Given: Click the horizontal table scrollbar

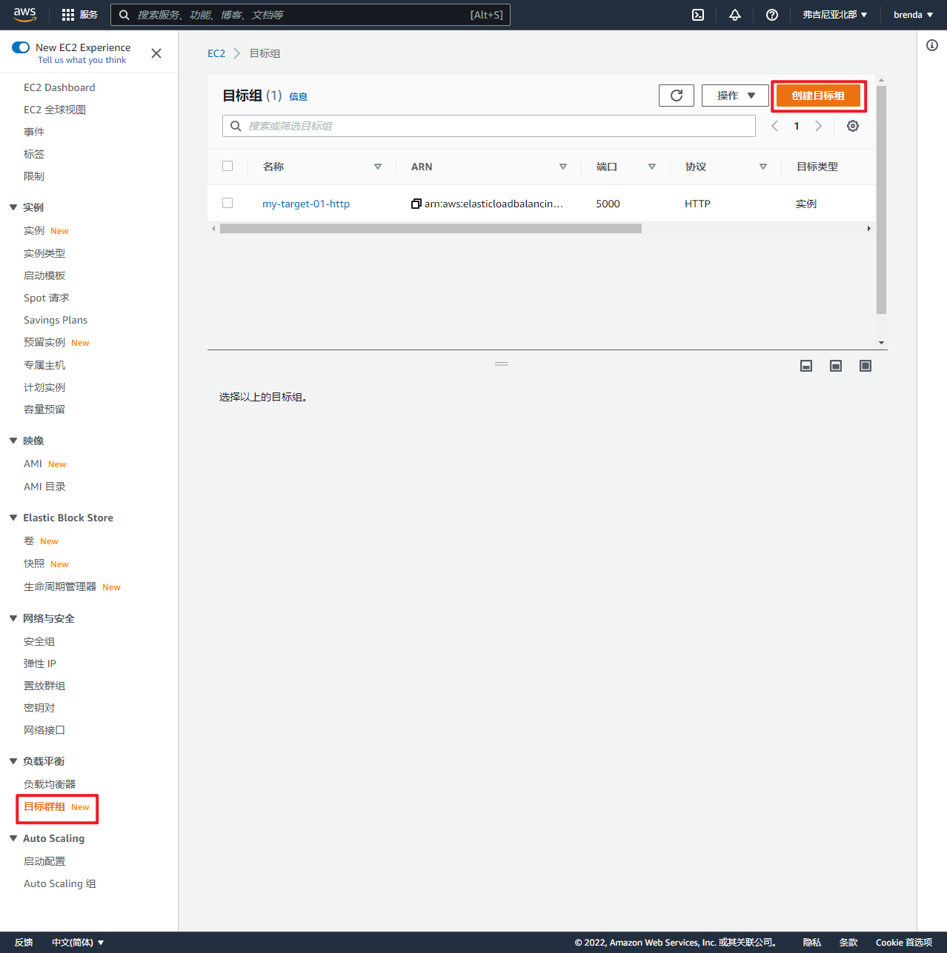Looking at the screenshot, I should point(431,229).
